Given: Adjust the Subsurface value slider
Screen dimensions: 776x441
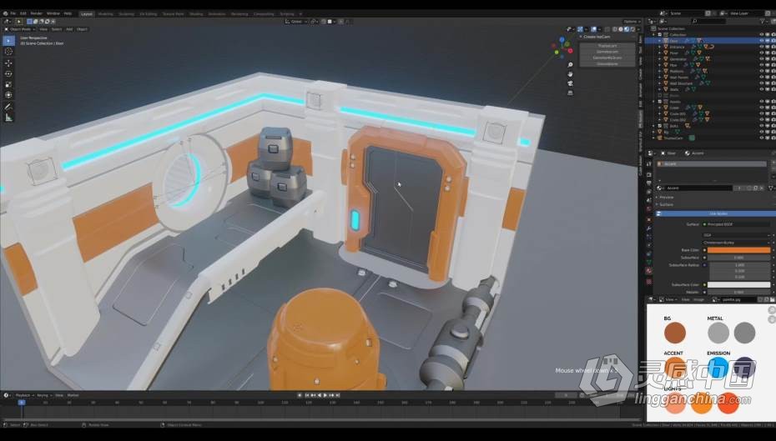Looking at the screenshot, I should coord(738,258).
